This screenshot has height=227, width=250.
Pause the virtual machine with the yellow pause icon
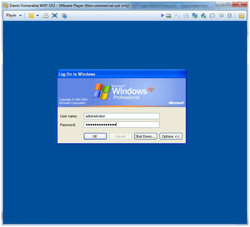31,16
